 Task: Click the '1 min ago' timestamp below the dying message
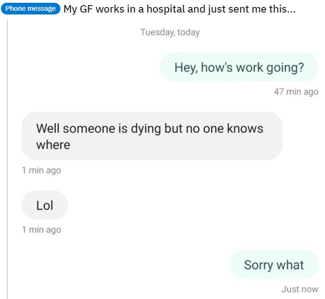(41, 170)
